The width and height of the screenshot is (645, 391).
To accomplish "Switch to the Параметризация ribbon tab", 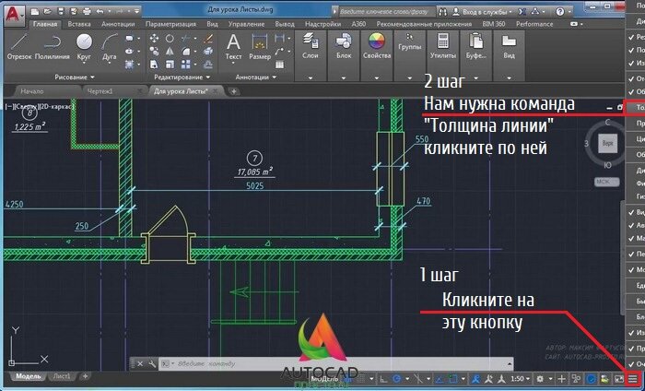I will (x=170, y=24).
